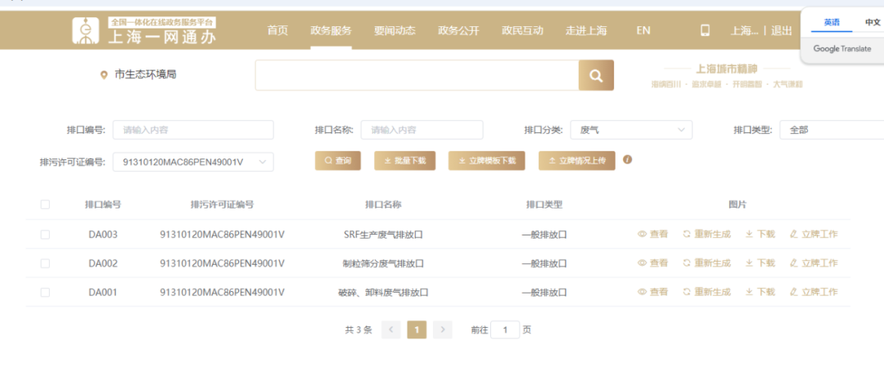Click the 退出 logout link
Image resolution: width=884 pixels, height=376 pixels.
click(782, 30)
